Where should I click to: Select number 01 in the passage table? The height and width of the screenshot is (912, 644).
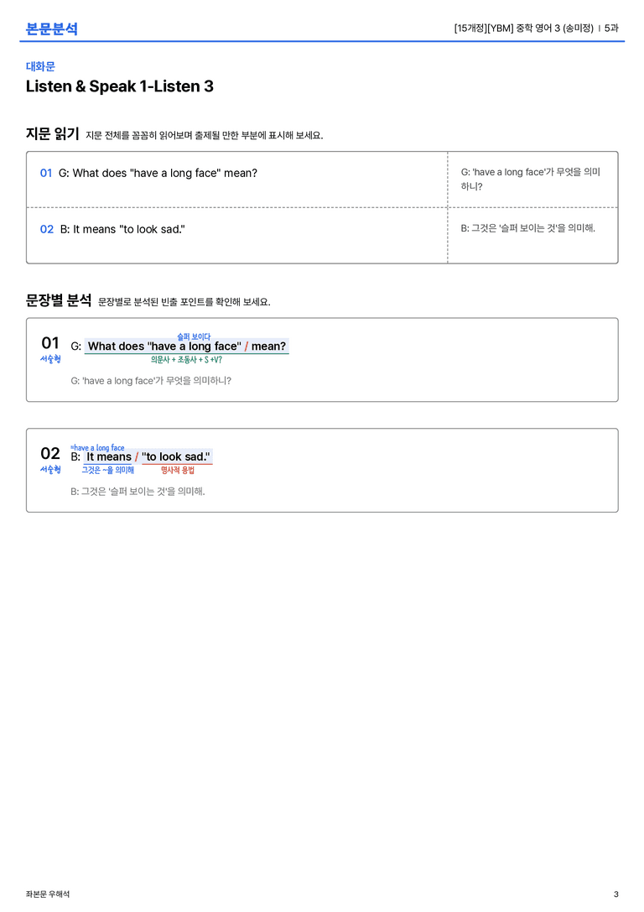coord(46,173)
